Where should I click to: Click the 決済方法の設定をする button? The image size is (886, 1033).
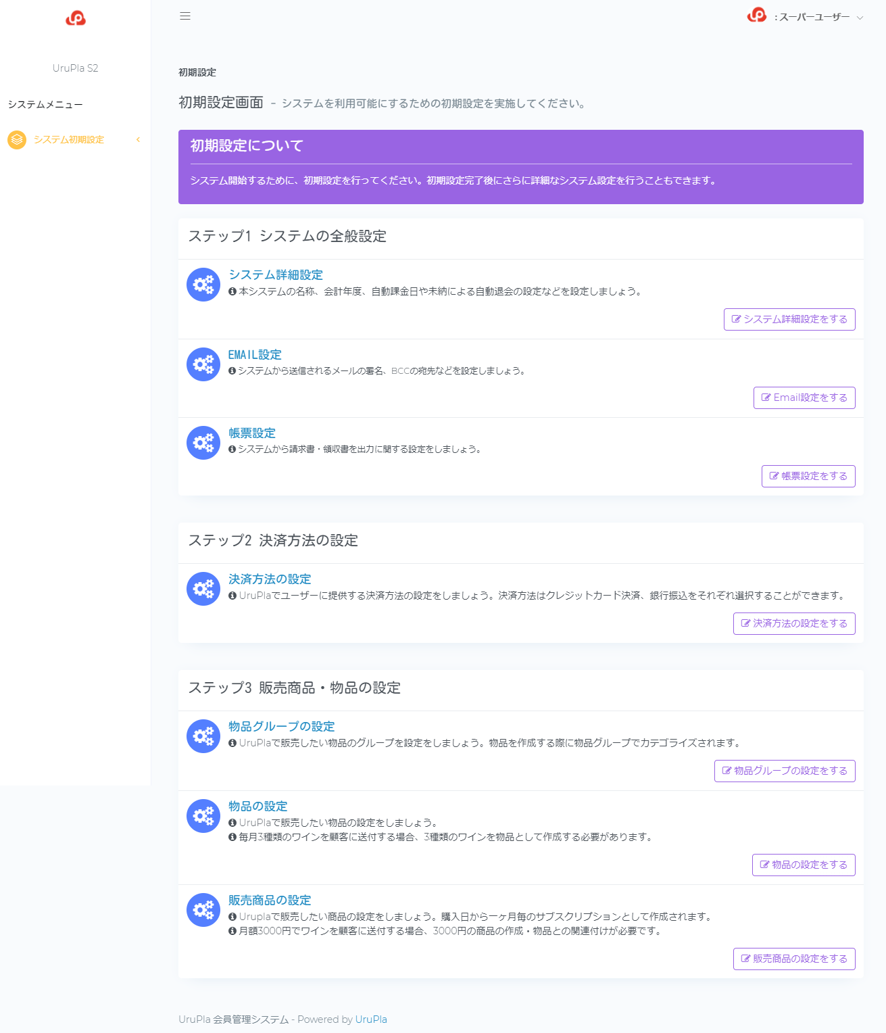coord(794,623)
